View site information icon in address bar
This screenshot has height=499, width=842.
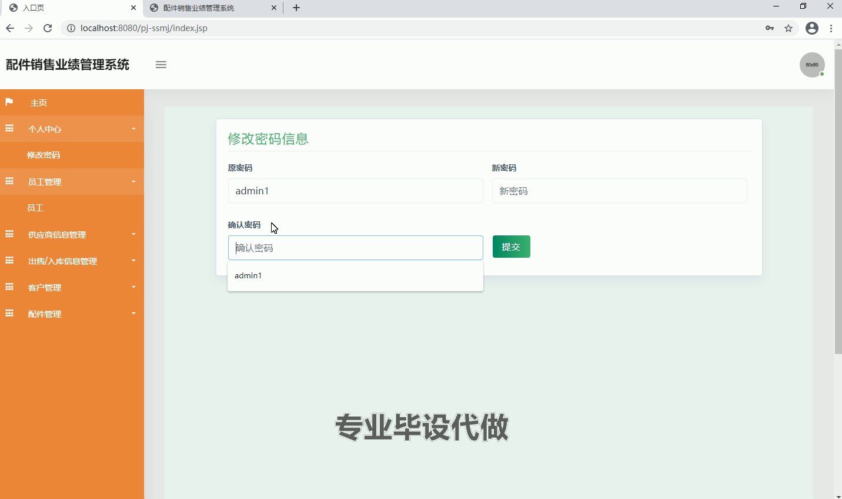point(71,28)
